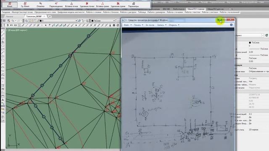Open the Работа с полилинией menu
Screen dimensions: 269x151
click(229, 12)
